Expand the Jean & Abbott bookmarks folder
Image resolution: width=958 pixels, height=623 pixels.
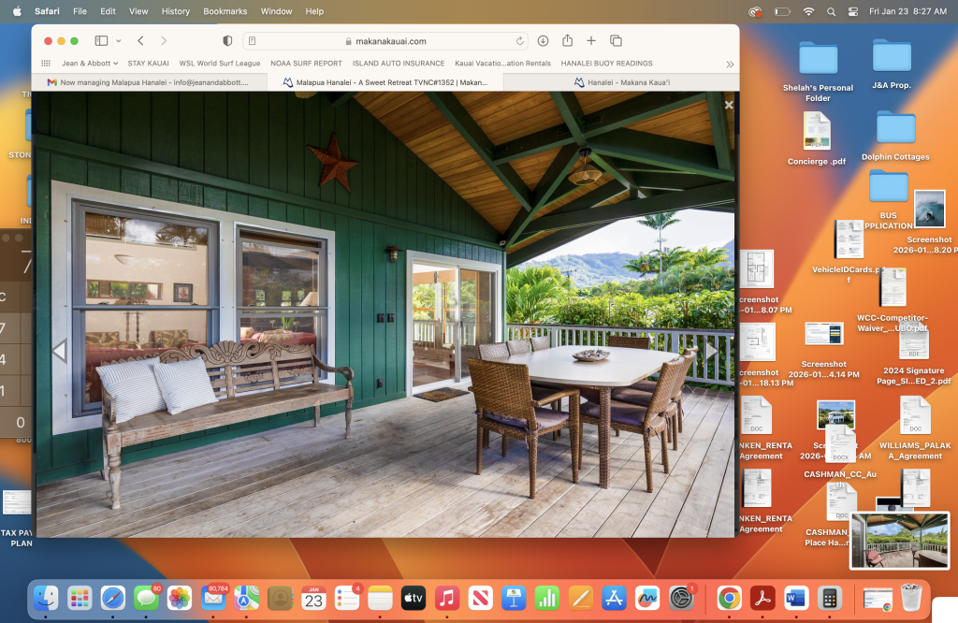pyautogui.click(x=90, y=64)
